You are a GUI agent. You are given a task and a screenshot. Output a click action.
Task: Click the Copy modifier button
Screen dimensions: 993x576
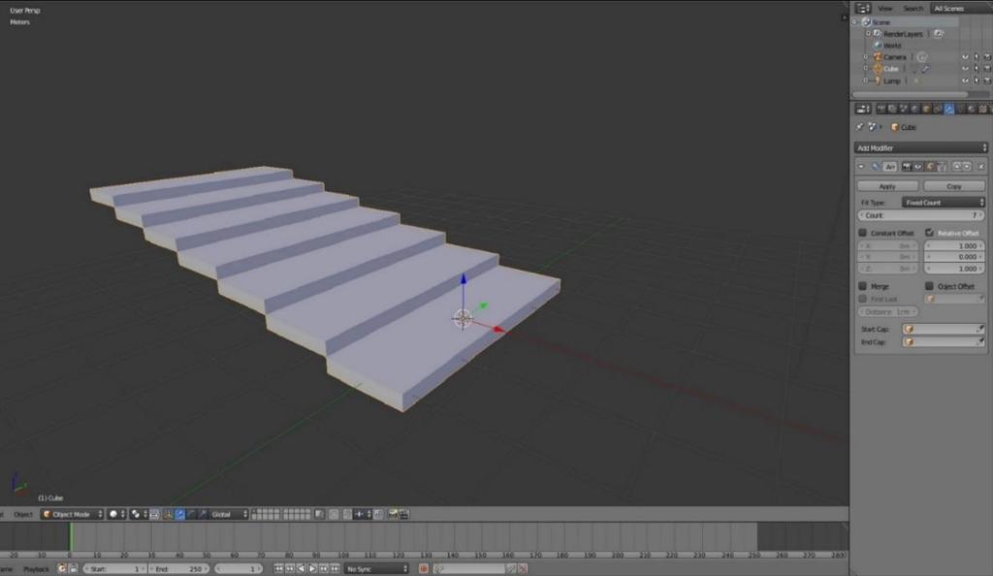click(x=954, y=186)
